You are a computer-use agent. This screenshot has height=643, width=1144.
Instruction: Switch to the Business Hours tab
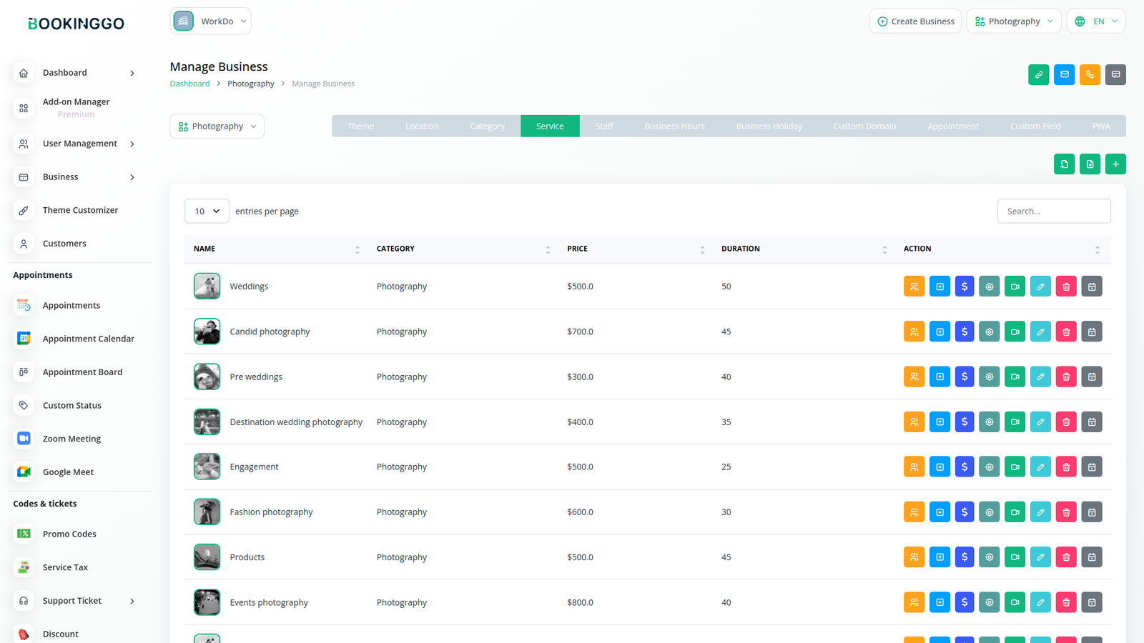(x=674, y=126)
